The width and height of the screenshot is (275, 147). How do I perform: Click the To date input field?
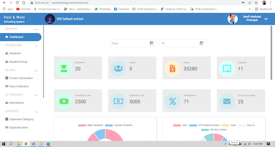pyautogui.click(x=183, y=43)
